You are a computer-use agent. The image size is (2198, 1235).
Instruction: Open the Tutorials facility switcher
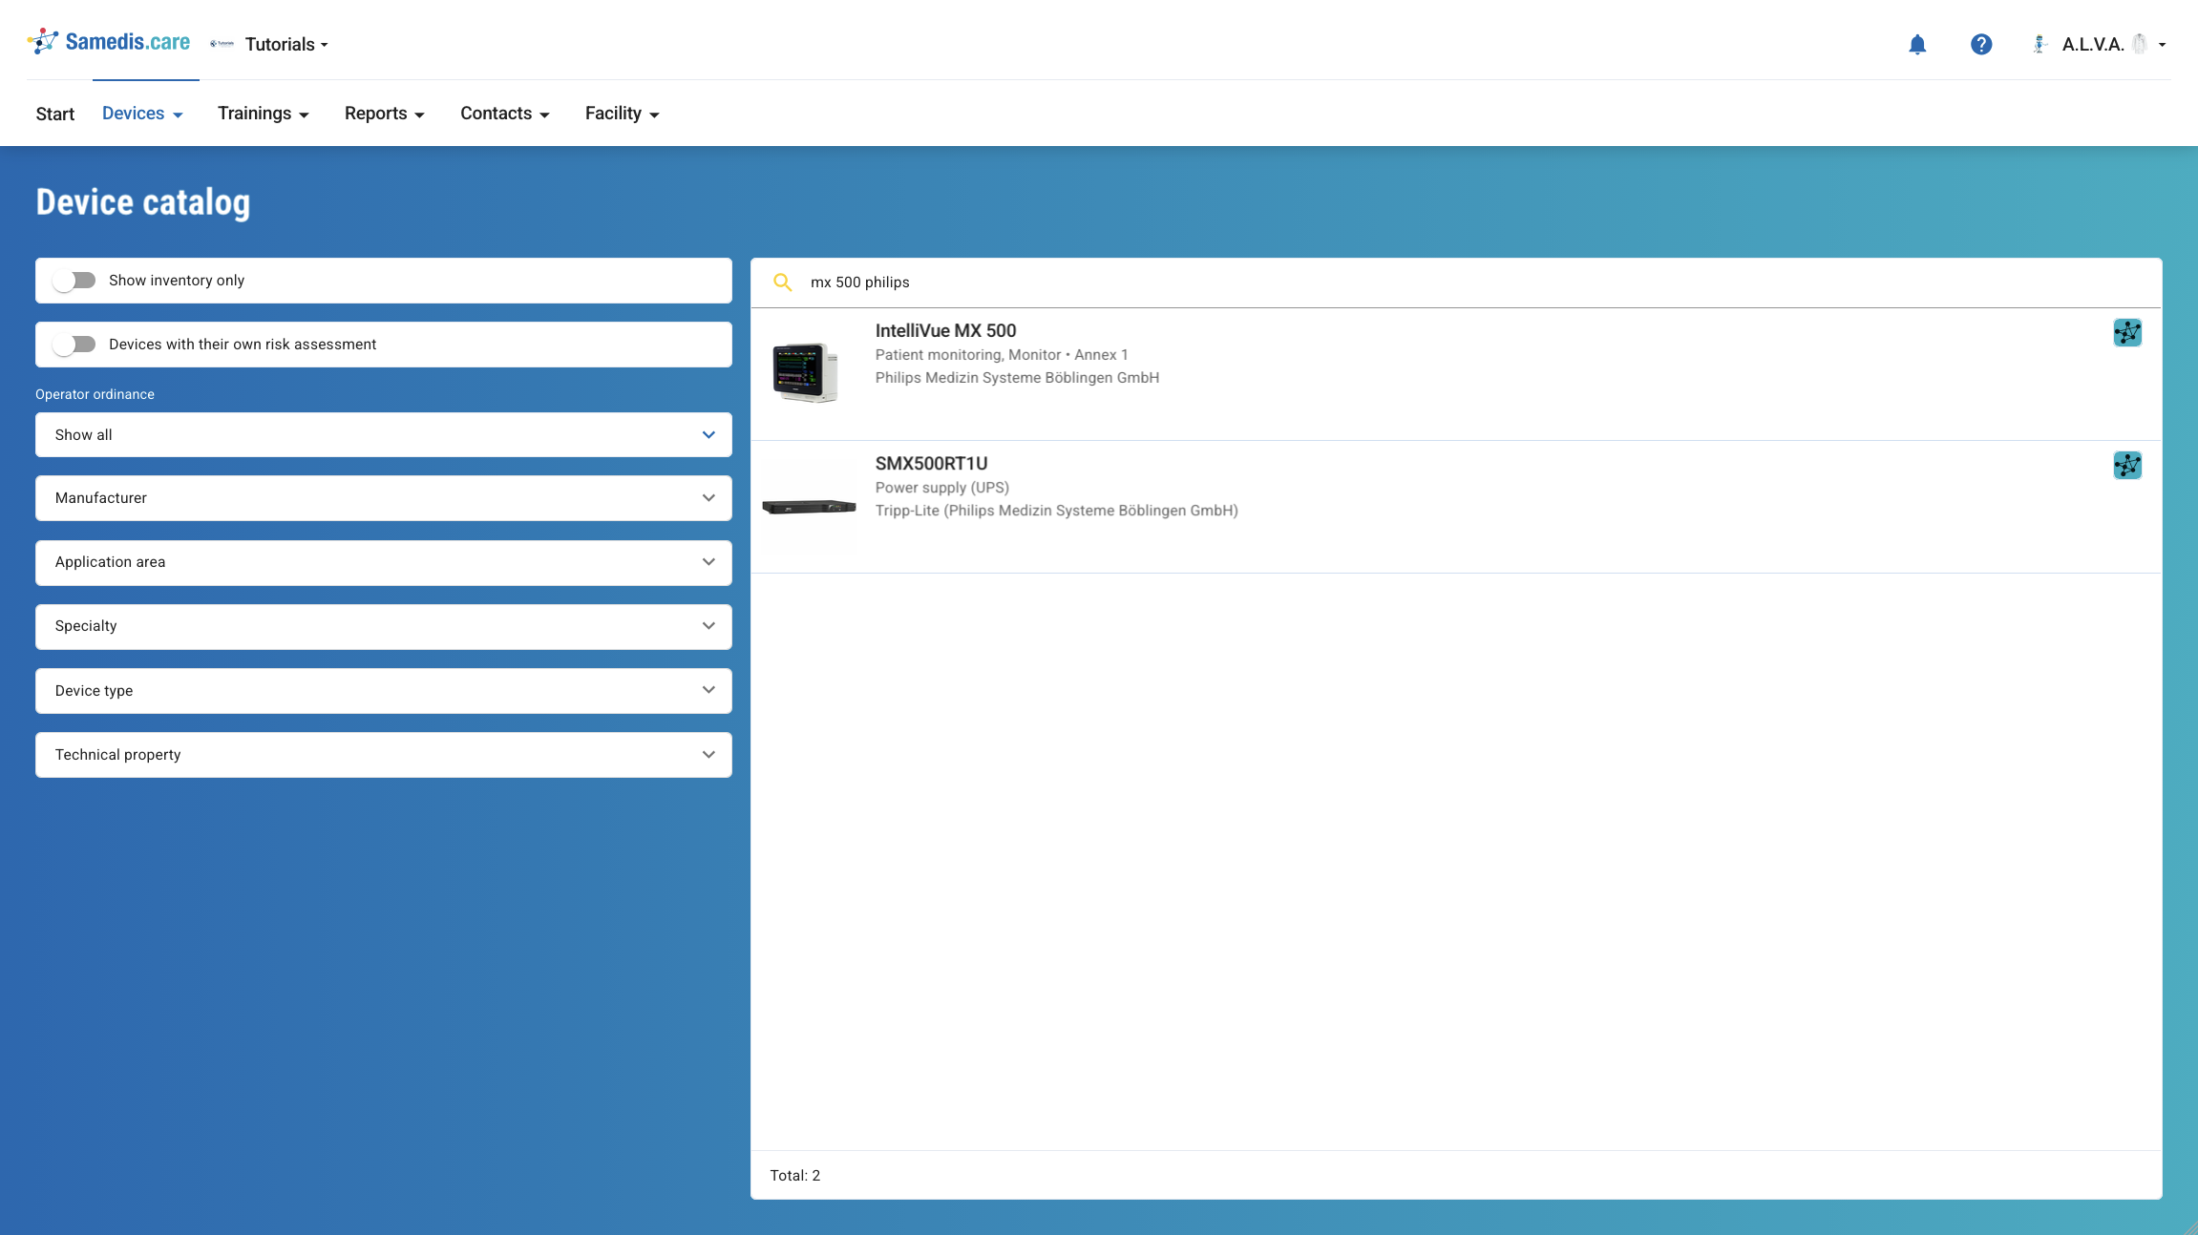286,44
